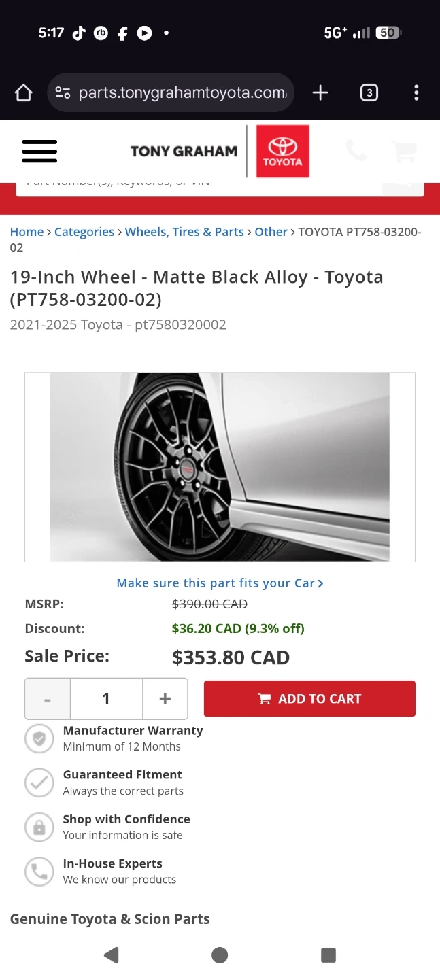Decrease quantity with the minus button
This screenshot has width=440, height=979.
(48, 699)
